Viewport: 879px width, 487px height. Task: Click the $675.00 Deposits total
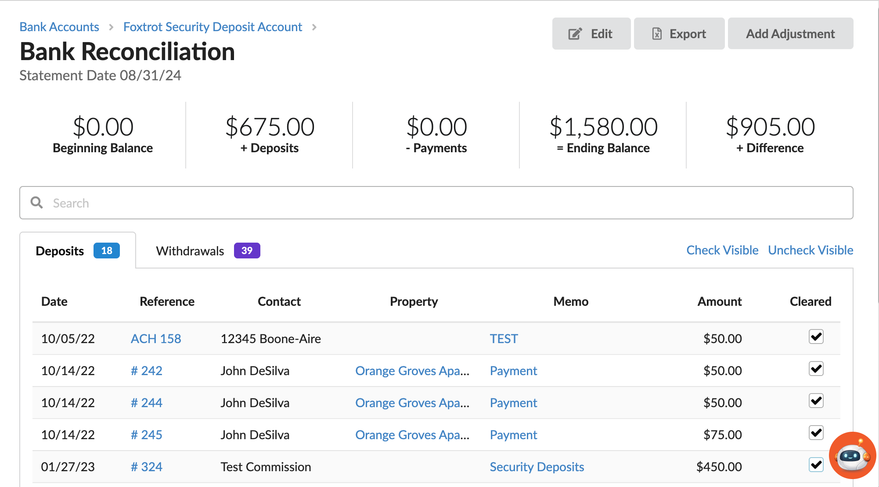click(x=270, y=127)
